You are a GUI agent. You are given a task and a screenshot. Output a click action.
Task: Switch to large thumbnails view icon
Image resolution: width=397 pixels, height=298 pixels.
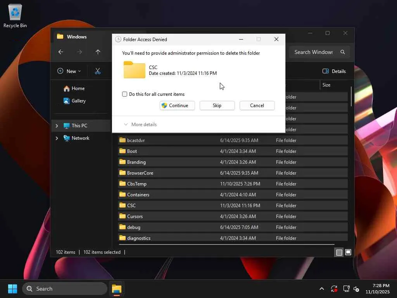point(348,252)
